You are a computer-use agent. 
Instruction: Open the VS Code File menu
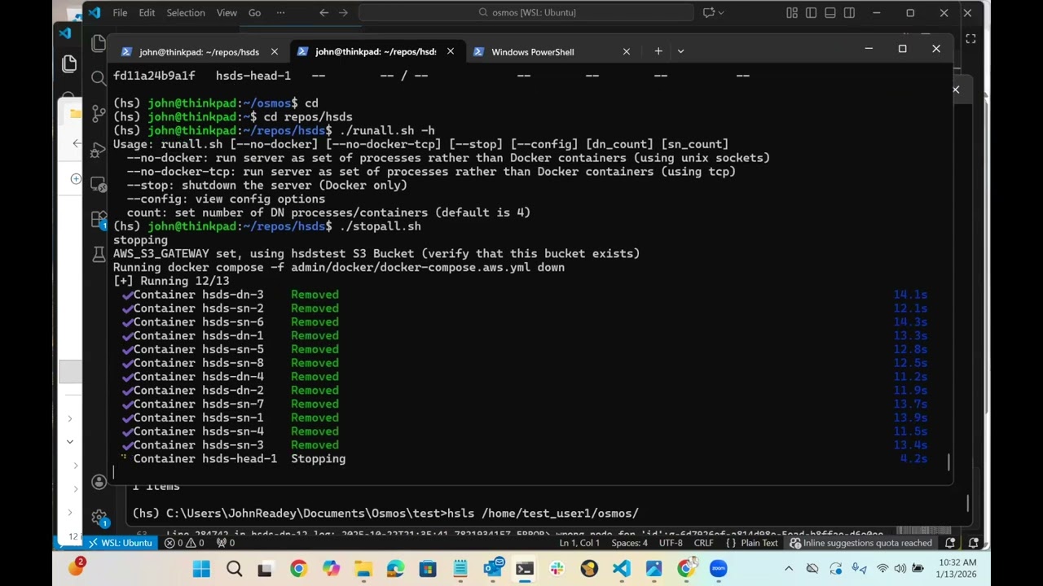pyautogui.click(x=120, y=13)
